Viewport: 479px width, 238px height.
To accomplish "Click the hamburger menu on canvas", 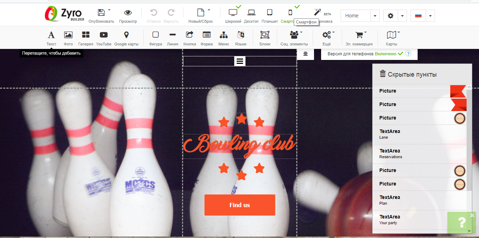I will 240,61.
